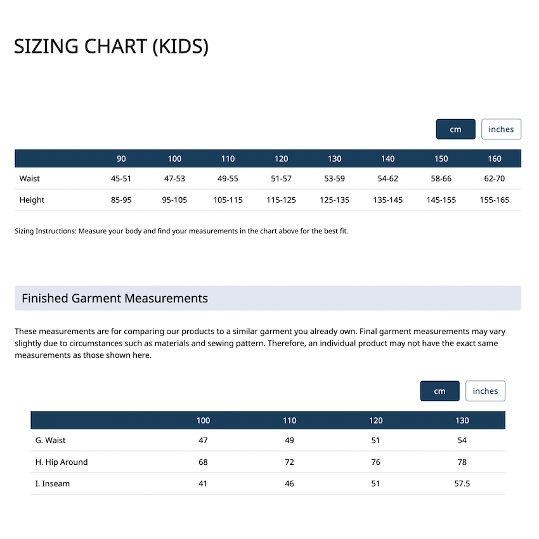539x539 pixels.
Task: Select the H. Hip Around row label
Action: click(x=62, y=462)
